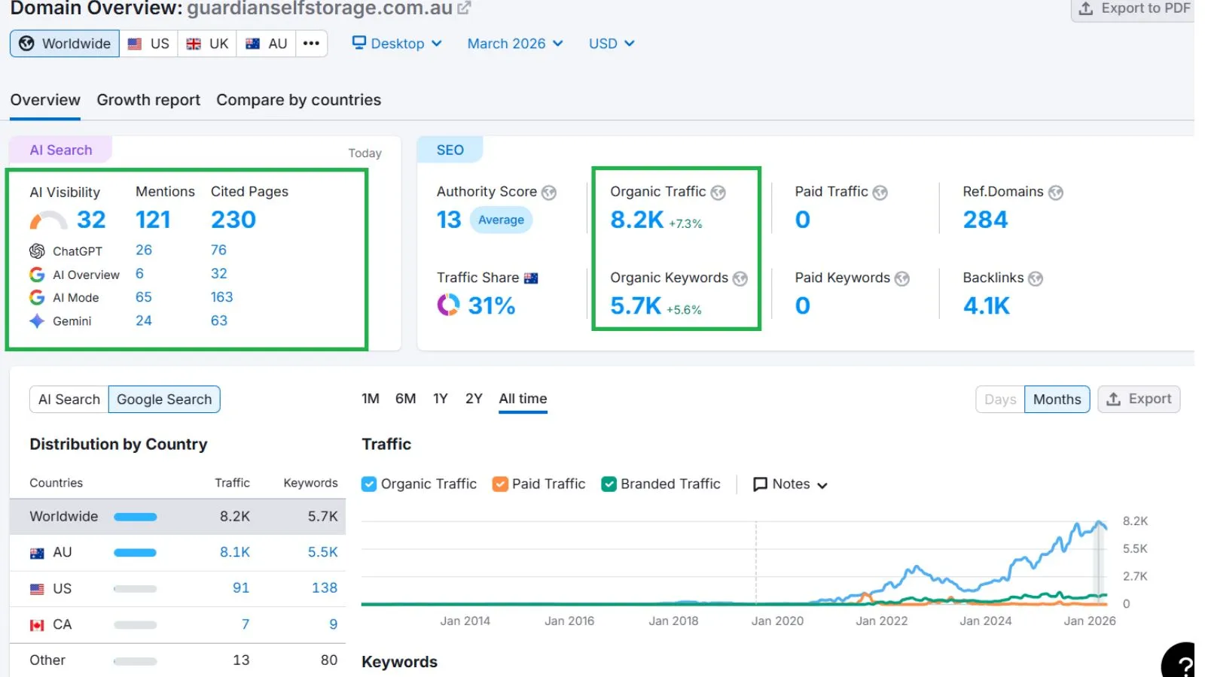Image resolution: width=1205 pixels, height=677 pixels.
Task: Open the Growth report tab
Action: [x=148, y=100]
